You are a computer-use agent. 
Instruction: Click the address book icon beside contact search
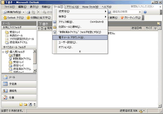[x=109, y=12]
